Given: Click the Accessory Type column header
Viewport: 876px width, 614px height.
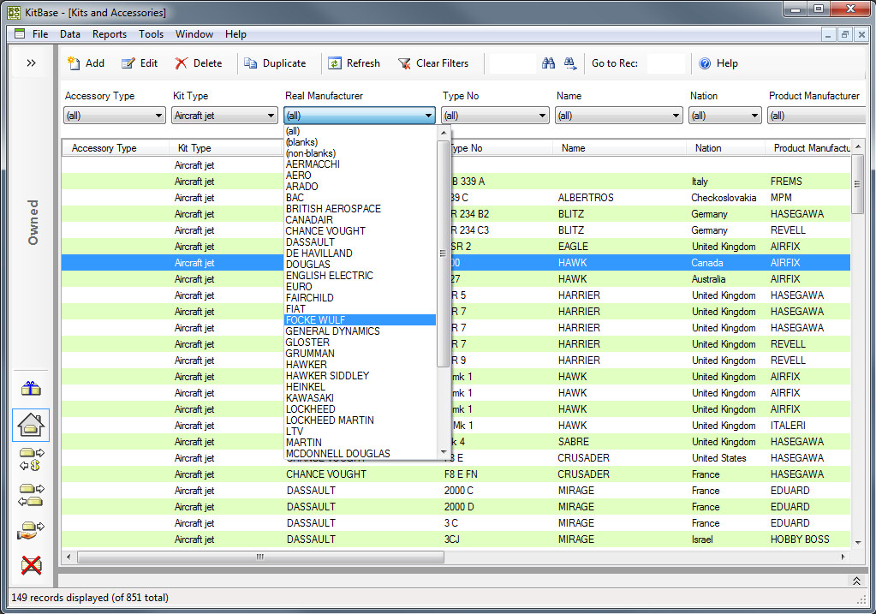Looking at the screenshot, I should point(115,148).
